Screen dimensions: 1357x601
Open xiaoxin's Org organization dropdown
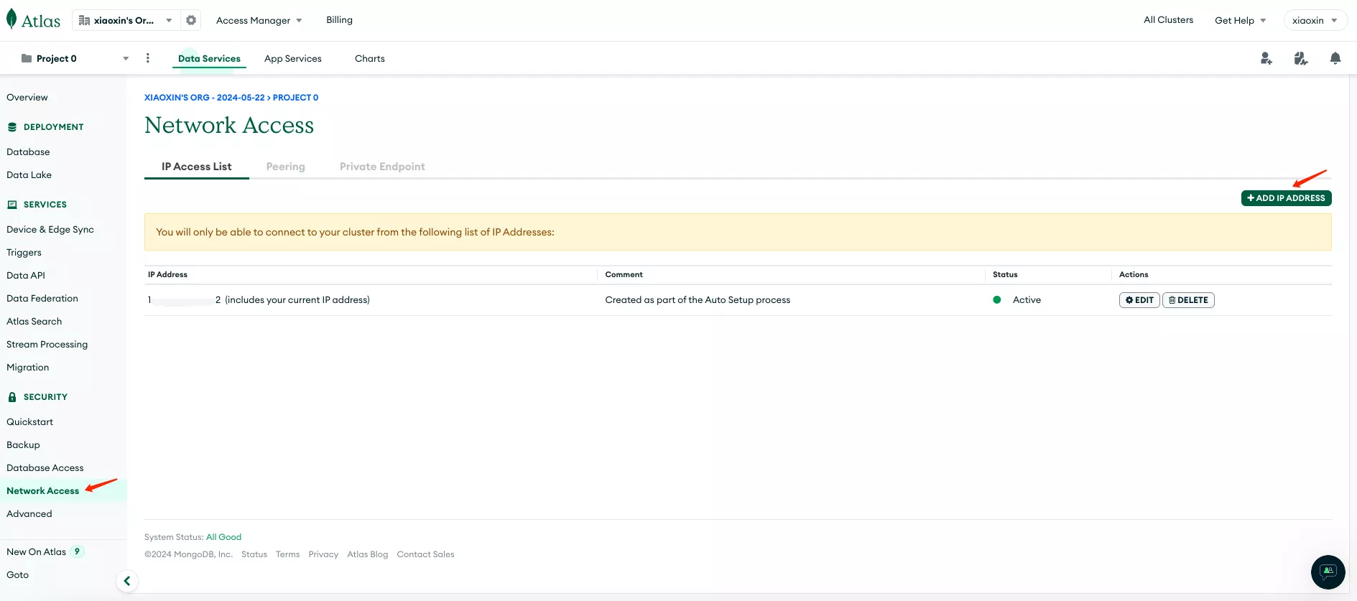click(x=125, y=20)
